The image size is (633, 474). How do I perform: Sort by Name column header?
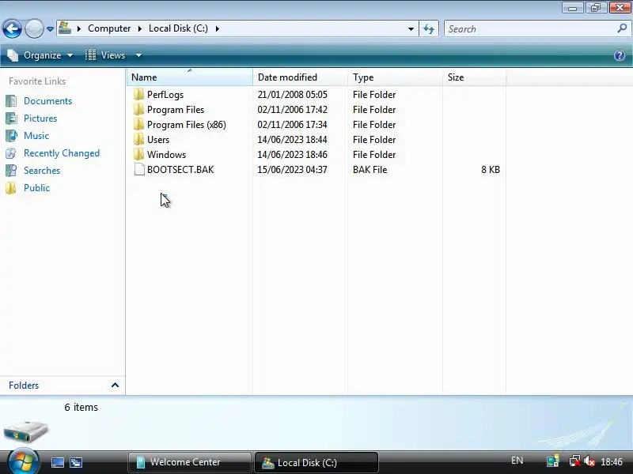click(x=190, y=77)
